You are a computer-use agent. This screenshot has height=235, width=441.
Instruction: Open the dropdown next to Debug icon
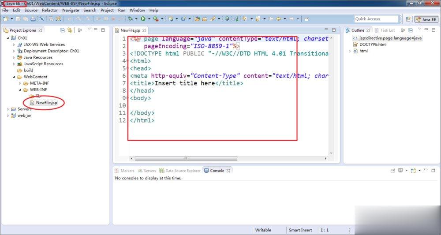pyautogui.click(x=136, y=19)
